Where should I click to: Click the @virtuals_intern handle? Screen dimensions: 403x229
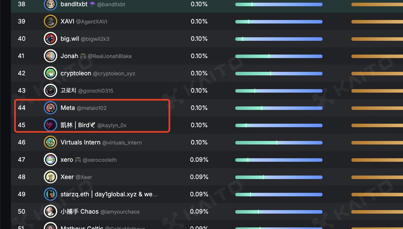(x=122, y=143)
